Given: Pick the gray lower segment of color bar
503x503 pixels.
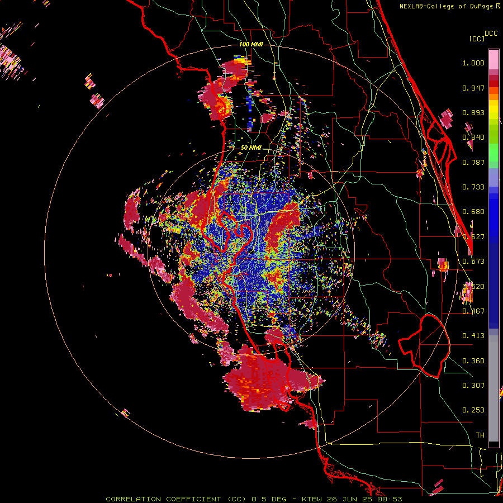Looking at the screenshot, I should (x=493, y=388).
